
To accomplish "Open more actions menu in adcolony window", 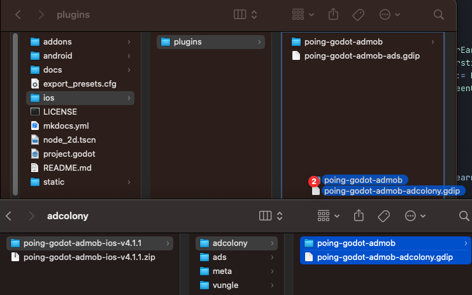I will pos(415,216).
